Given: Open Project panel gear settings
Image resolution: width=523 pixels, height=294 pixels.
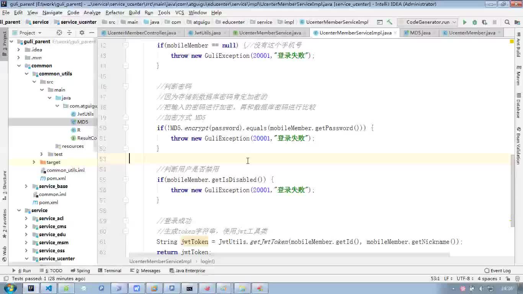Looking at the screenshot, I should click(x=82, y=33).
